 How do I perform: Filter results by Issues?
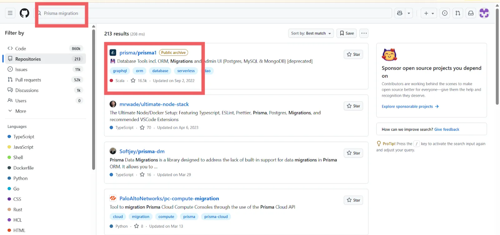[x=45, y=69]
